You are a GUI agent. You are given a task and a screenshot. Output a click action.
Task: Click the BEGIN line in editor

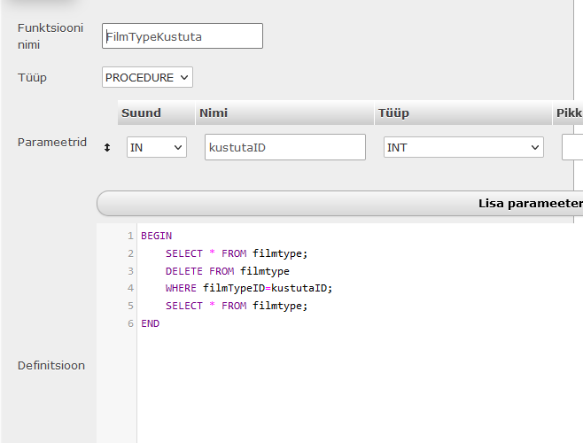coord(157,236)
